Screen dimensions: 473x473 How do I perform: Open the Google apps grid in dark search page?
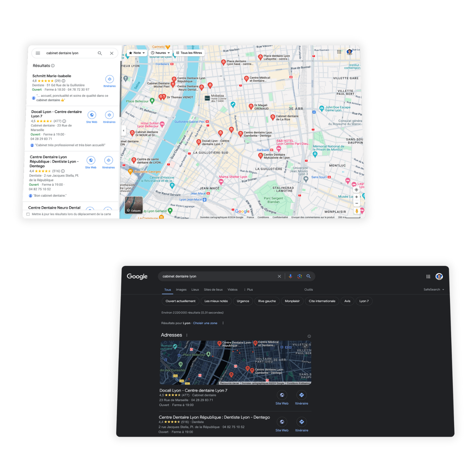tap(428, 277)
